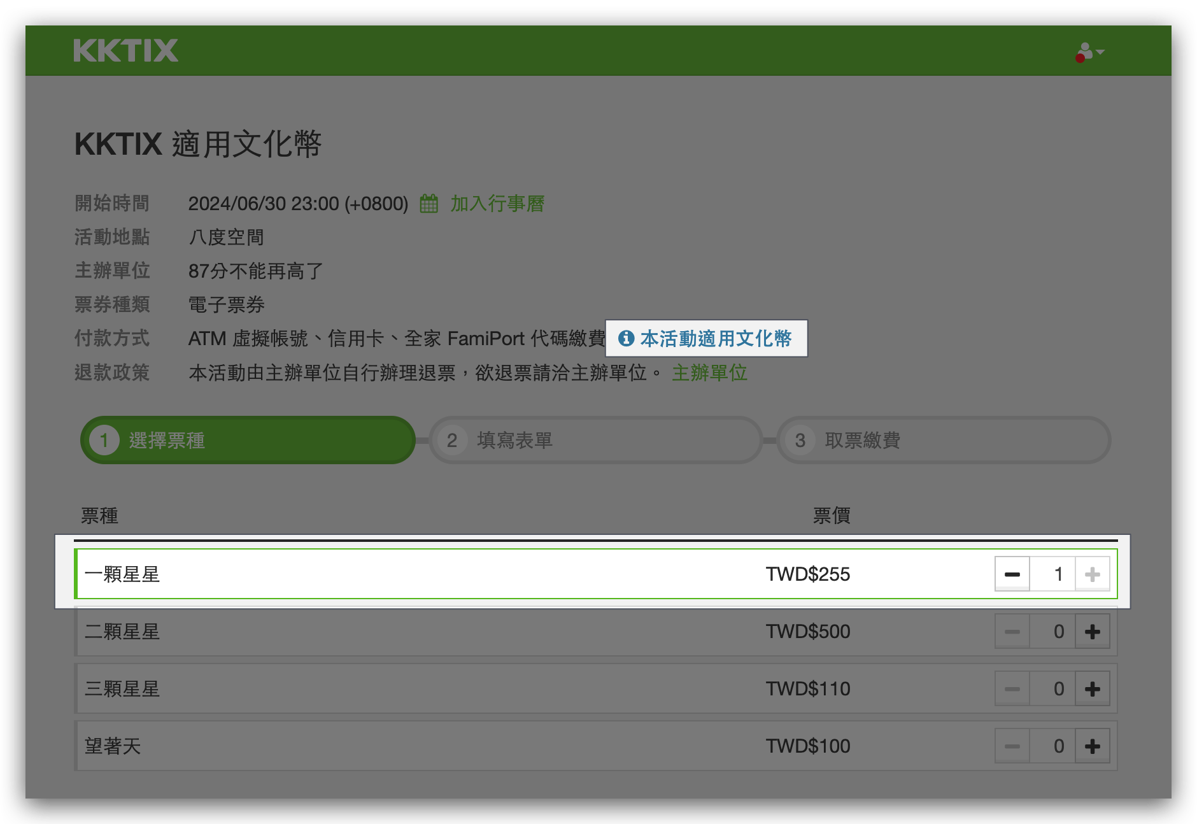
Task: Click the quantity field of 二顆星星
Action: pyautogui.click(x=1052, y=631)
